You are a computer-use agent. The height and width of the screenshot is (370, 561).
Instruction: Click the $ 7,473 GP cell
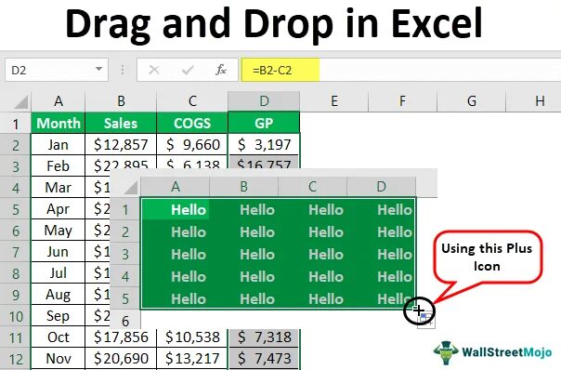coord(264,359)
